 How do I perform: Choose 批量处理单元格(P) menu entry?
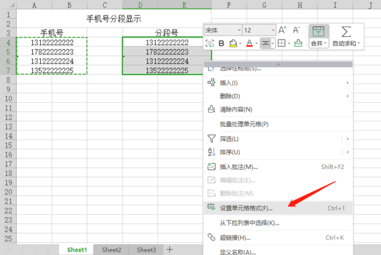(278, 124)
